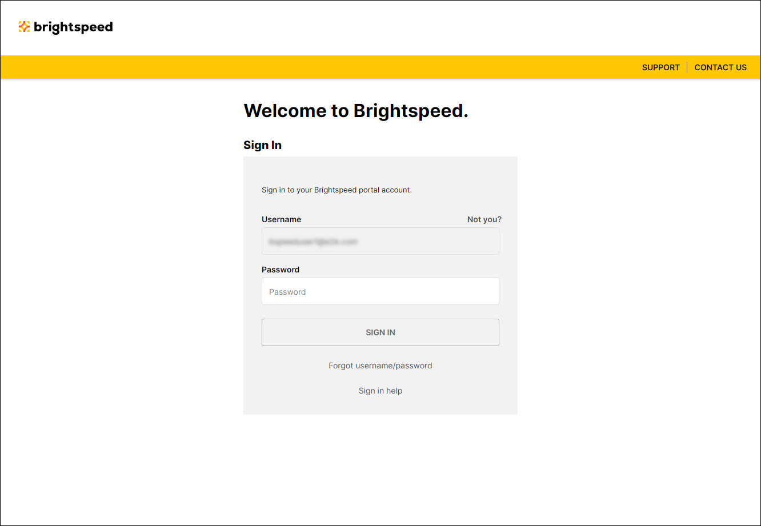
Task: Click the 'Welcome to Brightspeed.' heading
Action: pos(356,110)
